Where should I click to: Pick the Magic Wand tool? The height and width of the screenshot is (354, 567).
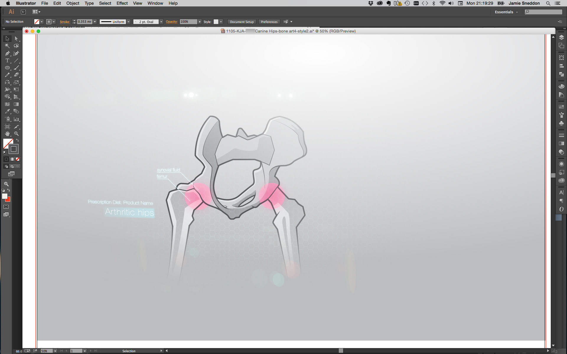(7, 46)
